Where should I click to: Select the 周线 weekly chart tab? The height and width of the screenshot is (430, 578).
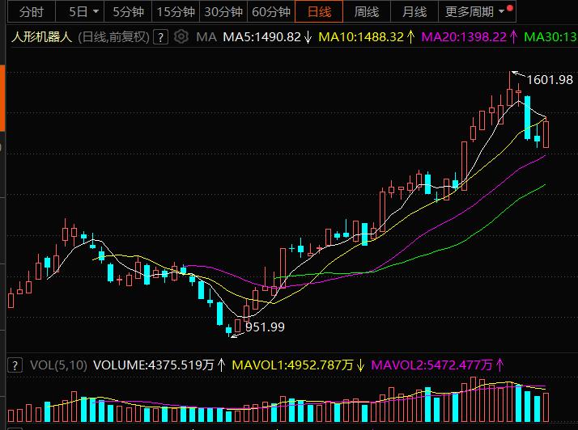click(x=367, y=12)
